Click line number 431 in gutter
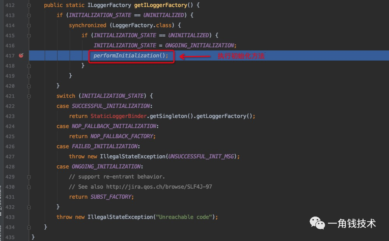 coord(10,197)
